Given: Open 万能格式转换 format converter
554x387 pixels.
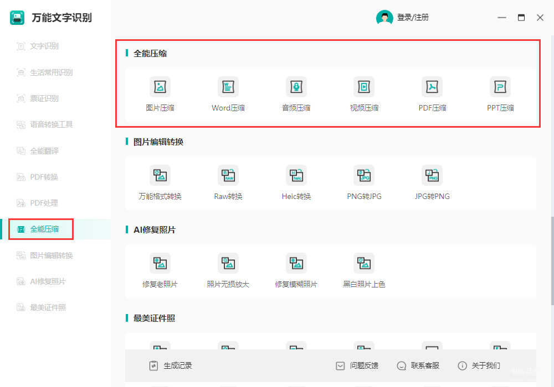Looking at the screenshot, I should tap(160, 176).
